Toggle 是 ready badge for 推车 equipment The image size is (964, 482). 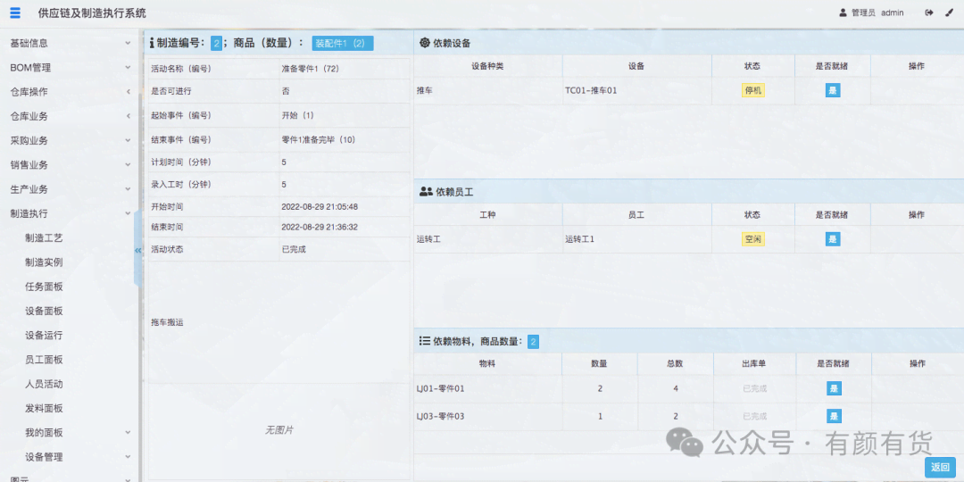coord(833,90)
